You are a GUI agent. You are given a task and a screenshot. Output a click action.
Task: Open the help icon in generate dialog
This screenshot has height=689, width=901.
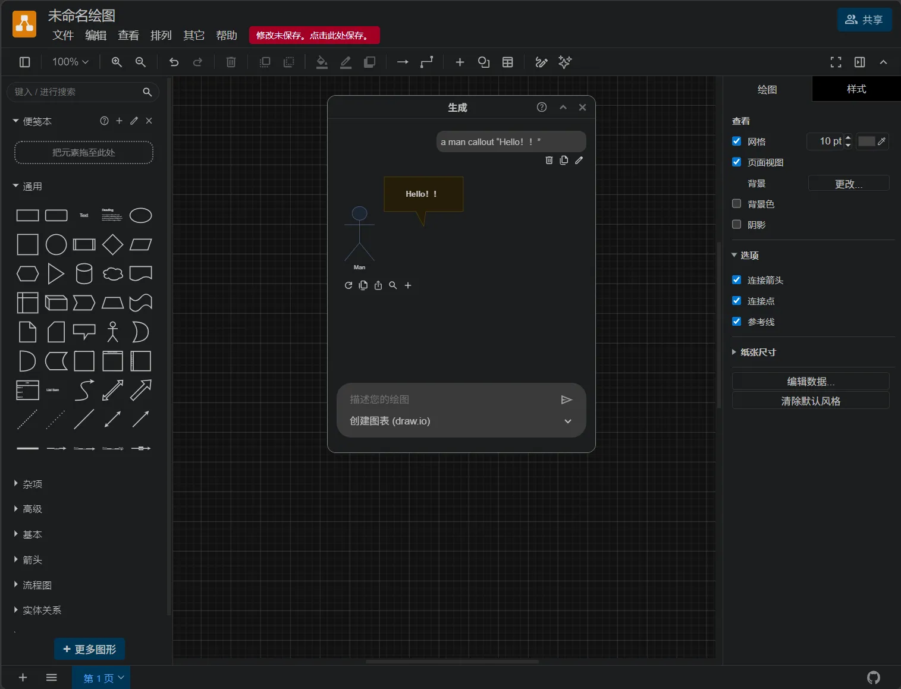pyautogui.click(x=542, y=107)
